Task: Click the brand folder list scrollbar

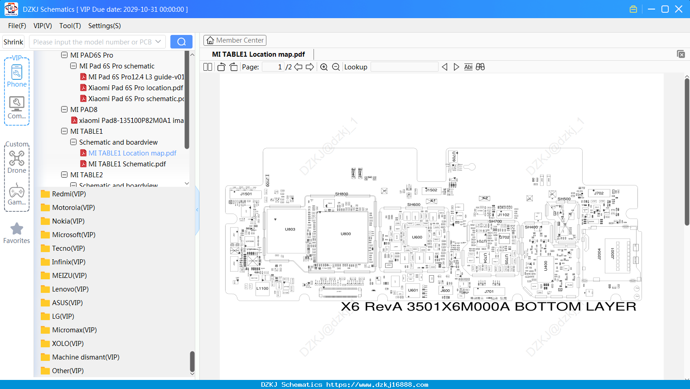Action: (x=192, y=361)
